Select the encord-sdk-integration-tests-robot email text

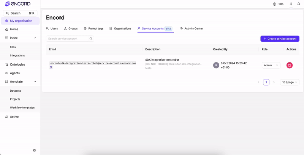pos(93,63)
